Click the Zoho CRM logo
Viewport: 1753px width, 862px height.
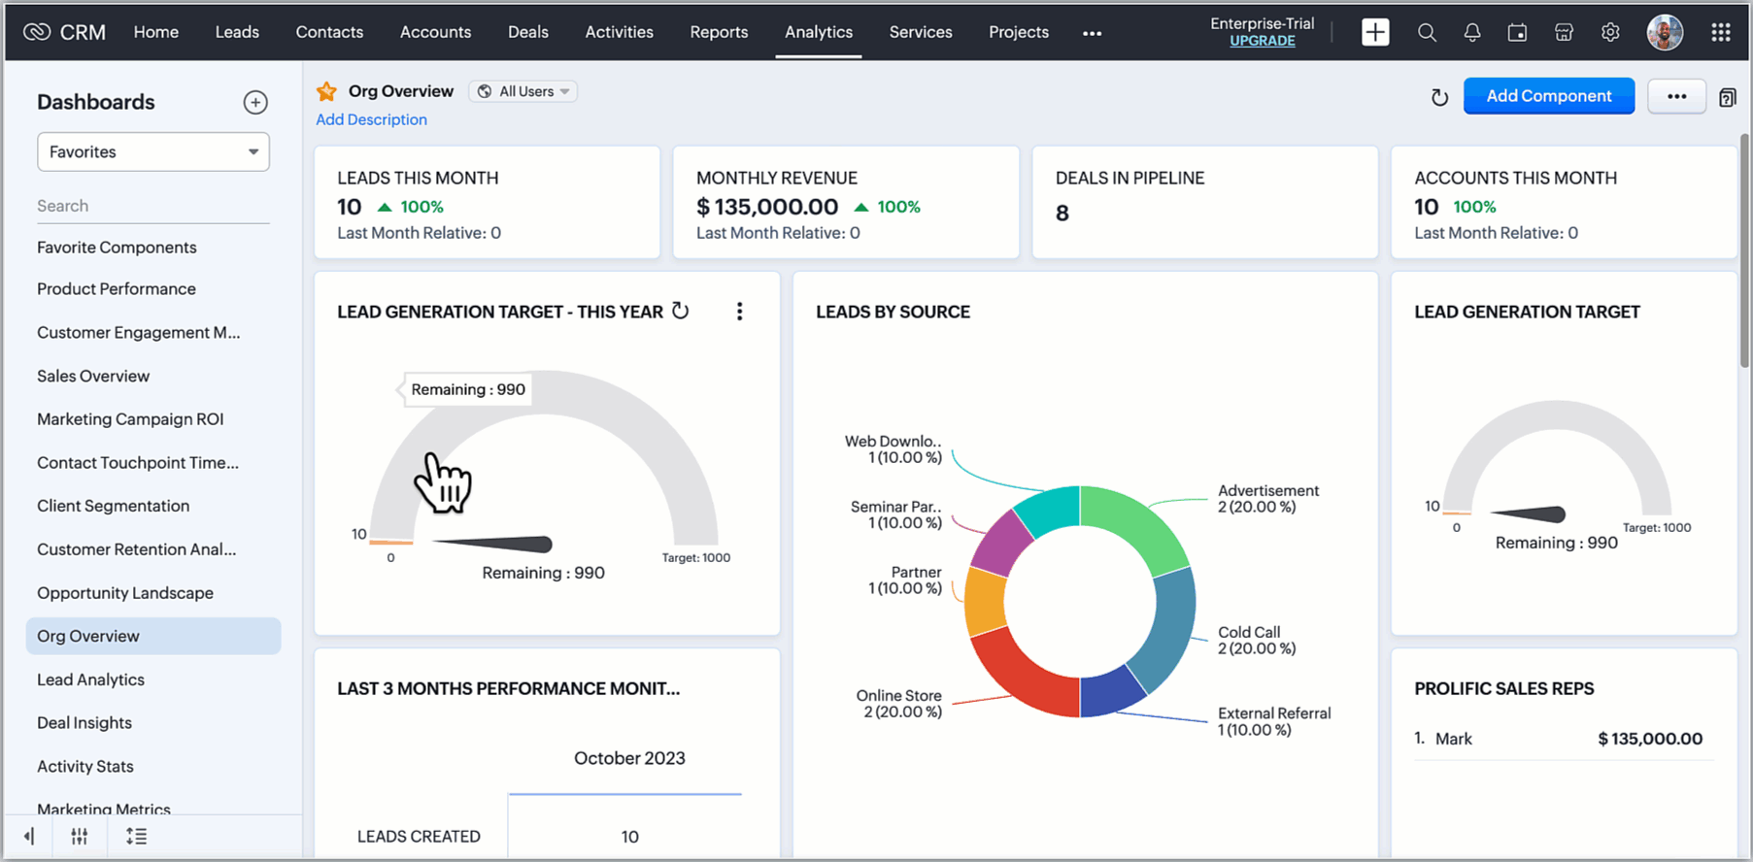coord(64,32)
